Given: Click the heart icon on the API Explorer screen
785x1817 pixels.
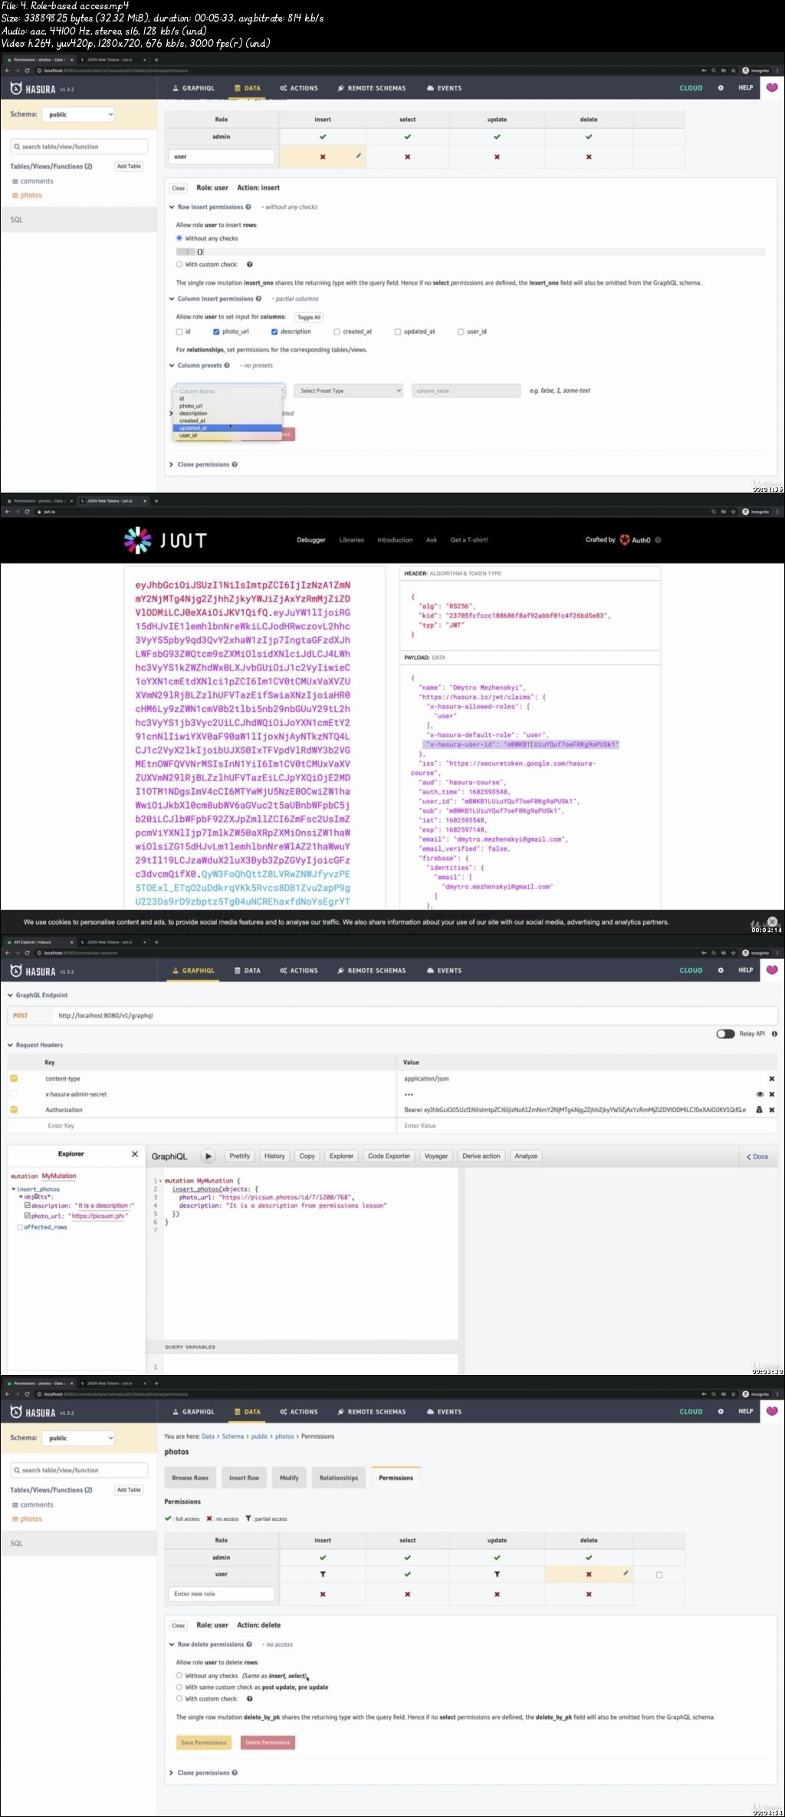Looking at the screenshot, I should pyautogui.click(x=772, y=970).
